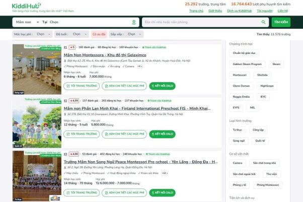The image size is (303, 202).
Task: Click 4.86 star rating badge
Action: [74, 154]
